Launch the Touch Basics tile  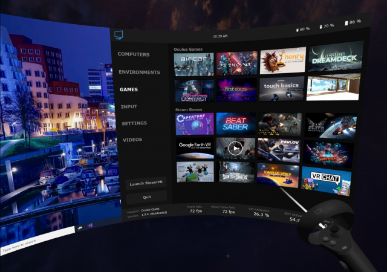click(x=282, y=89)
